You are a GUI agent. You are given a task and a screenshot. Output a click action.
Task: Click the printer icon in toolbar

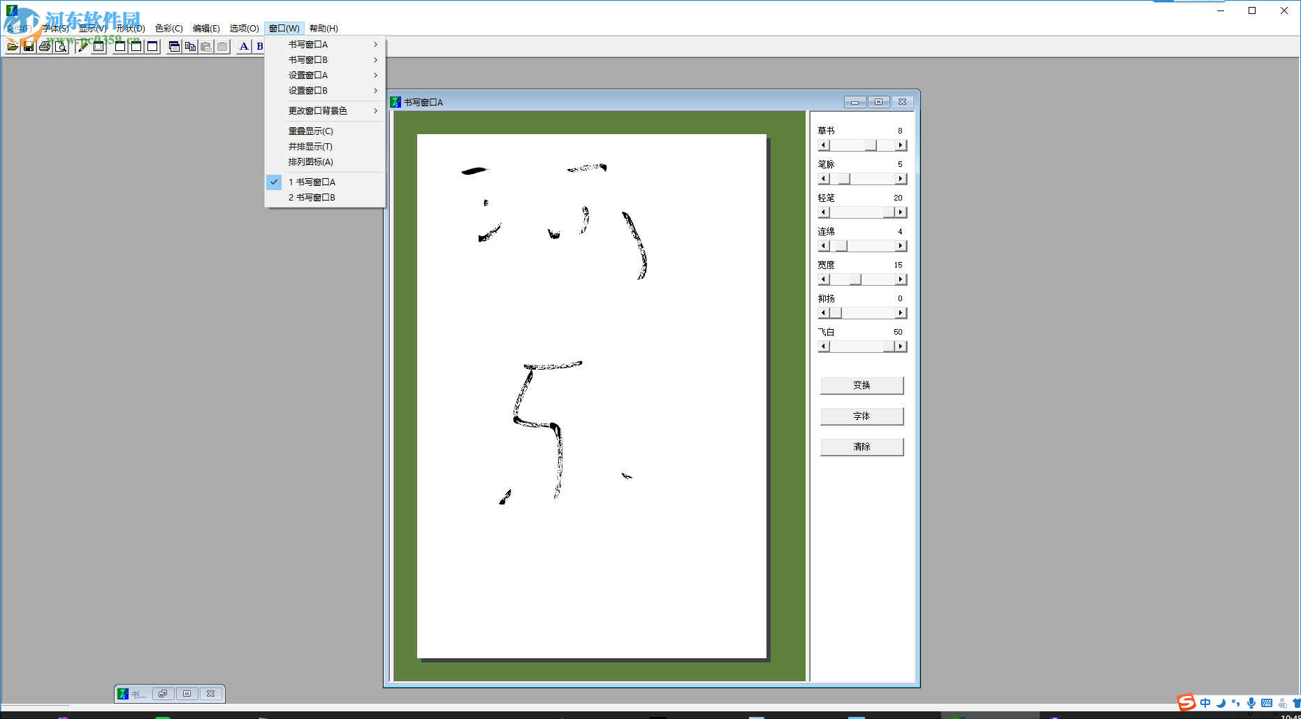pyautogui.click(x=45, y=47)
